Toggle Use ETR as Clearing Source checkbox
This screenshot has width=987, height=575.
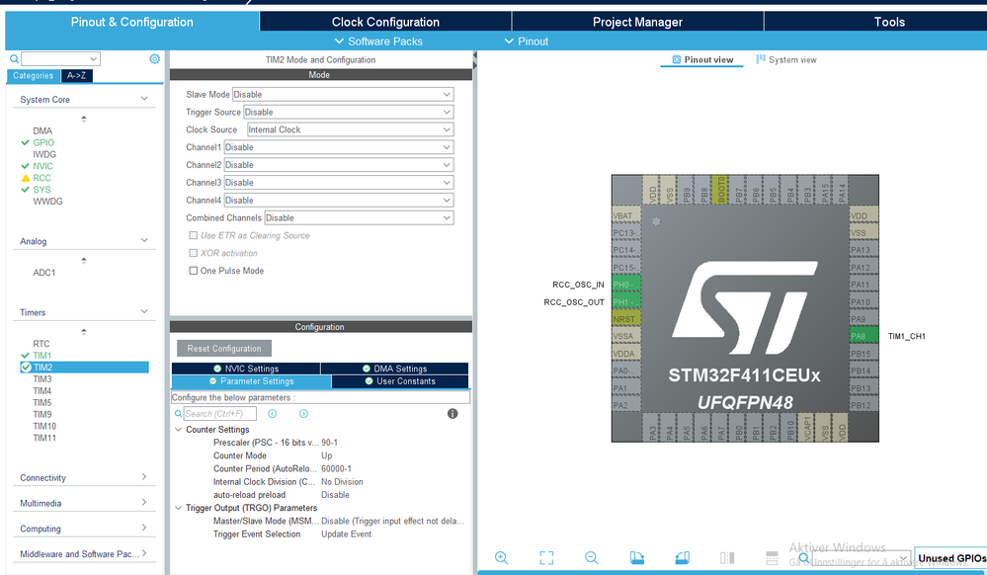(194, 235)
